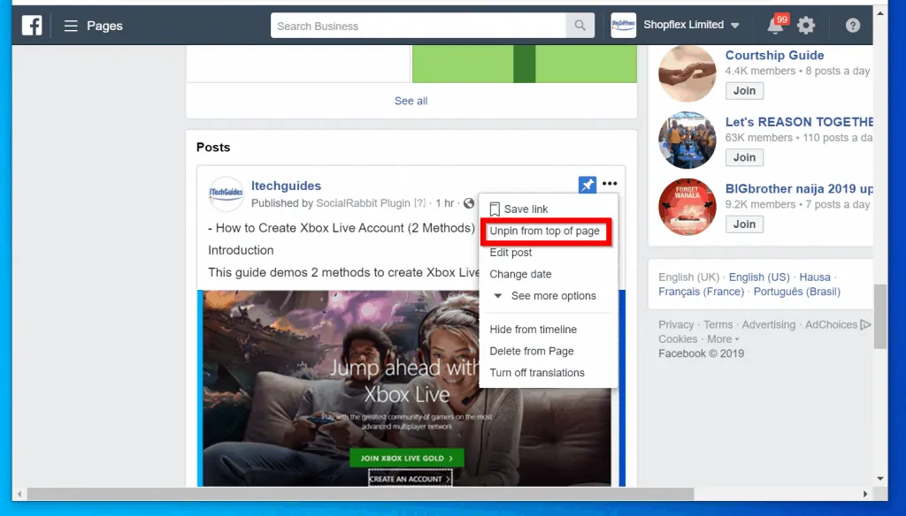Image resolution: width=906 pixels, height=516 pixels.
Task: Open the settings gear
Action: 805,25
